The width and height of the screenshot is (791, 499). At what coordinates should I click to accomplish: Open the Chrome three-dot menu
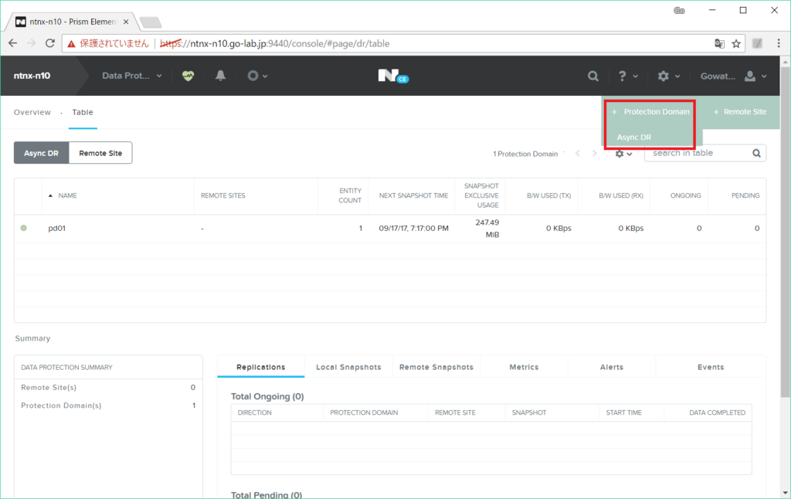779,43
